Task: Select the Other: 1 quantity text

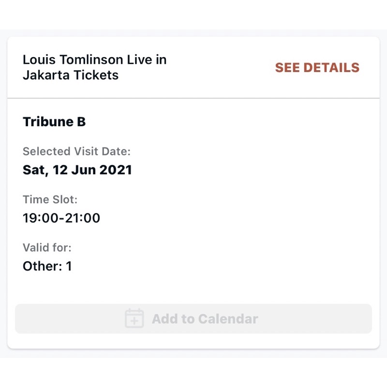Action: point(47,266)
